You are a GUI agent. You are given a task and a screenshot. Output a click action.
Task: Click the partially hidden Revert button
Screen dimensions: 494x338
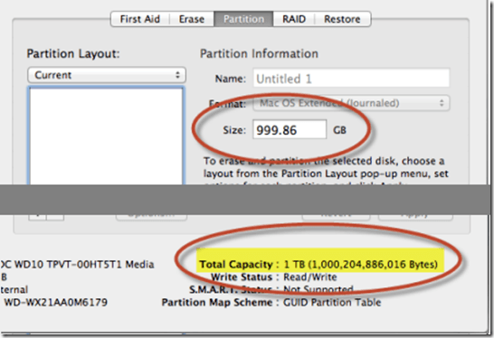[337, 217]
